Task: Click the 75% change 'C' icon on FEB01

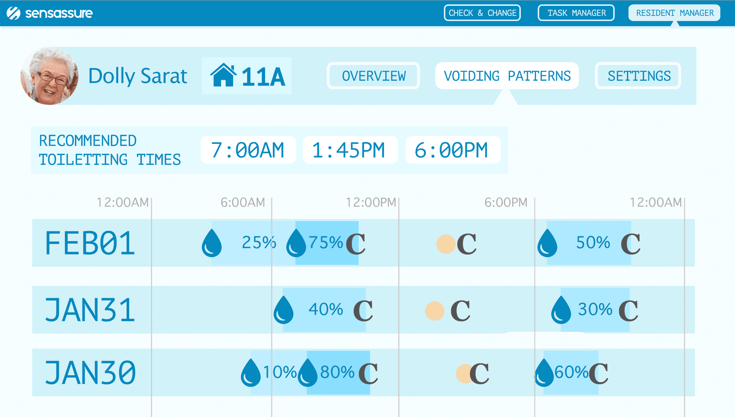Action: point(356,244)
